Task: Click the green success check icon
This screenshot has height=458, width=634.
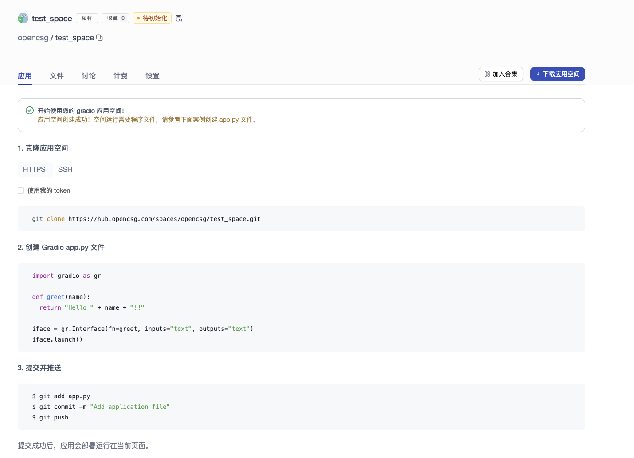Action: [30, 110]
